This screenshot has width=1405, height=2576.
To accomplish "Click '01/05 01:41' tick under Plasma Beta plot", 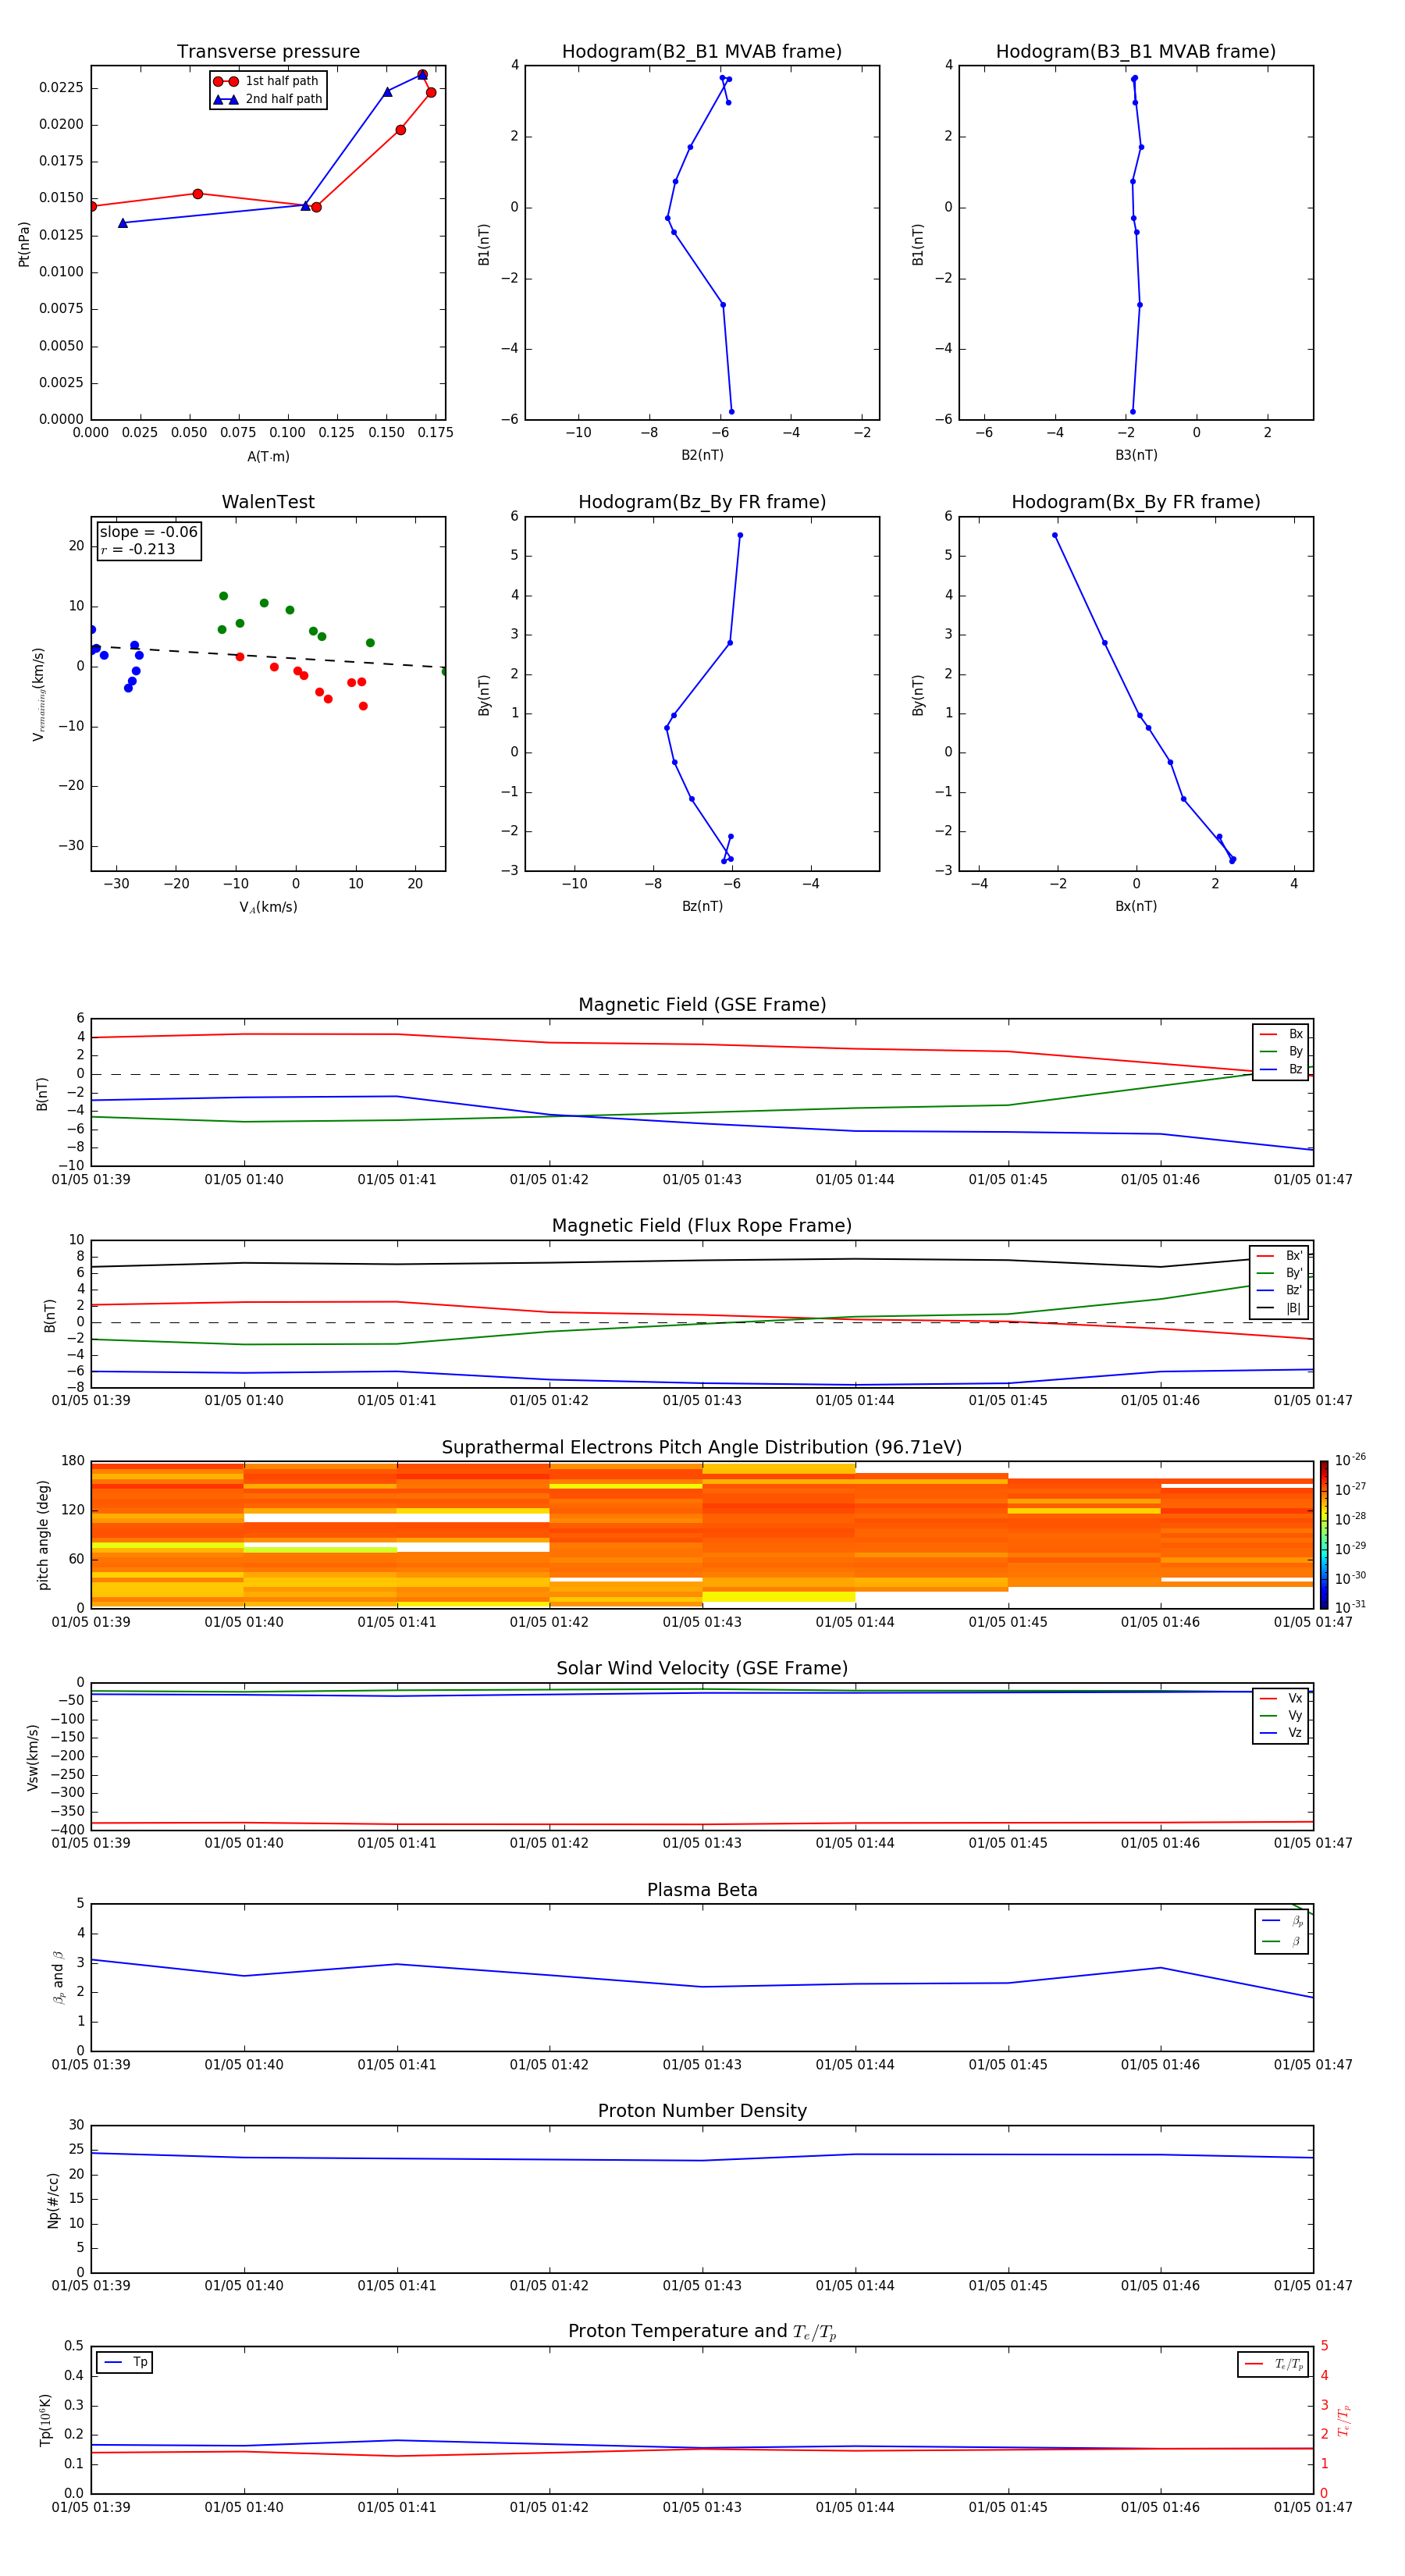I will [x=397, y=2065].
